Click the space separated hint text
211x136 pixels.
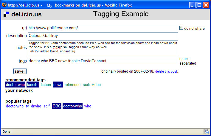(187, 61)
